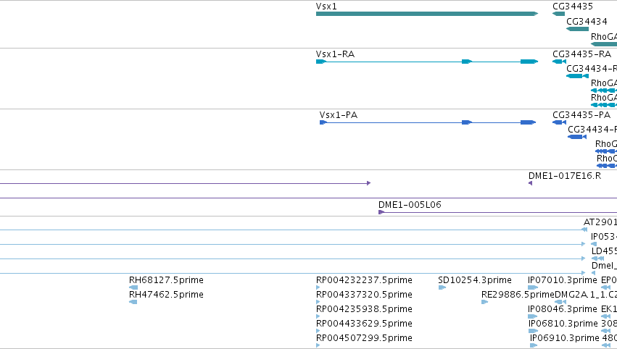617x349 pixels.
Task: Click the CG34435-RA transcript label
Action: point(581,54)
